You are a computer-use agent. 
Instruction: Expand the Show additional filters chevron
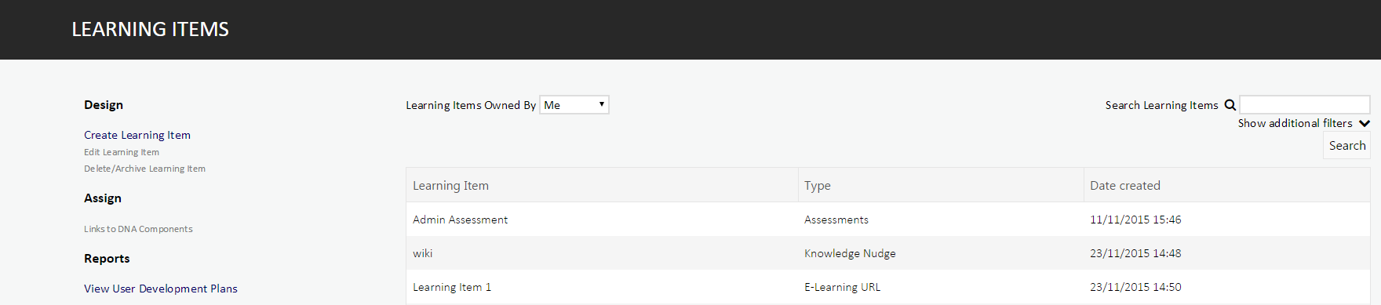click(1365, 124)
